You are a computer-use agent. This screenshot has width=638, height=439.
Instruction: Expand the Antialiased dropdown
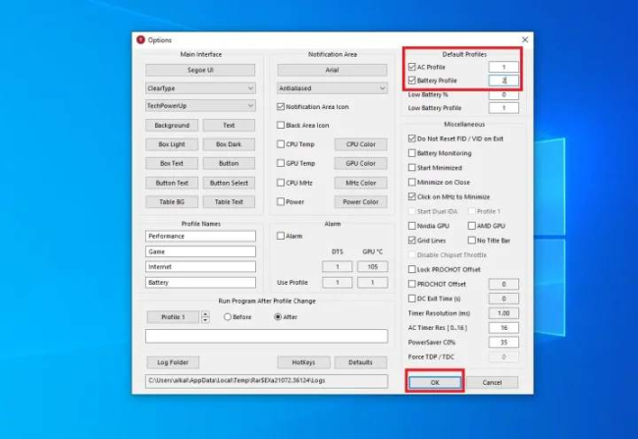[x=332, y=88]
